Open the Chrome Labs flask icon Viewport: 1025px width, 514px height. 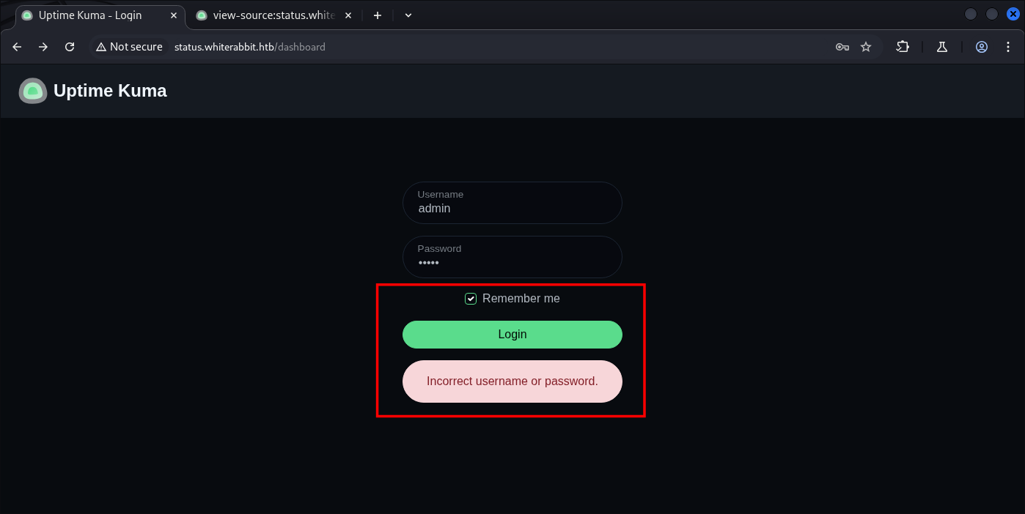coord(942,47)
